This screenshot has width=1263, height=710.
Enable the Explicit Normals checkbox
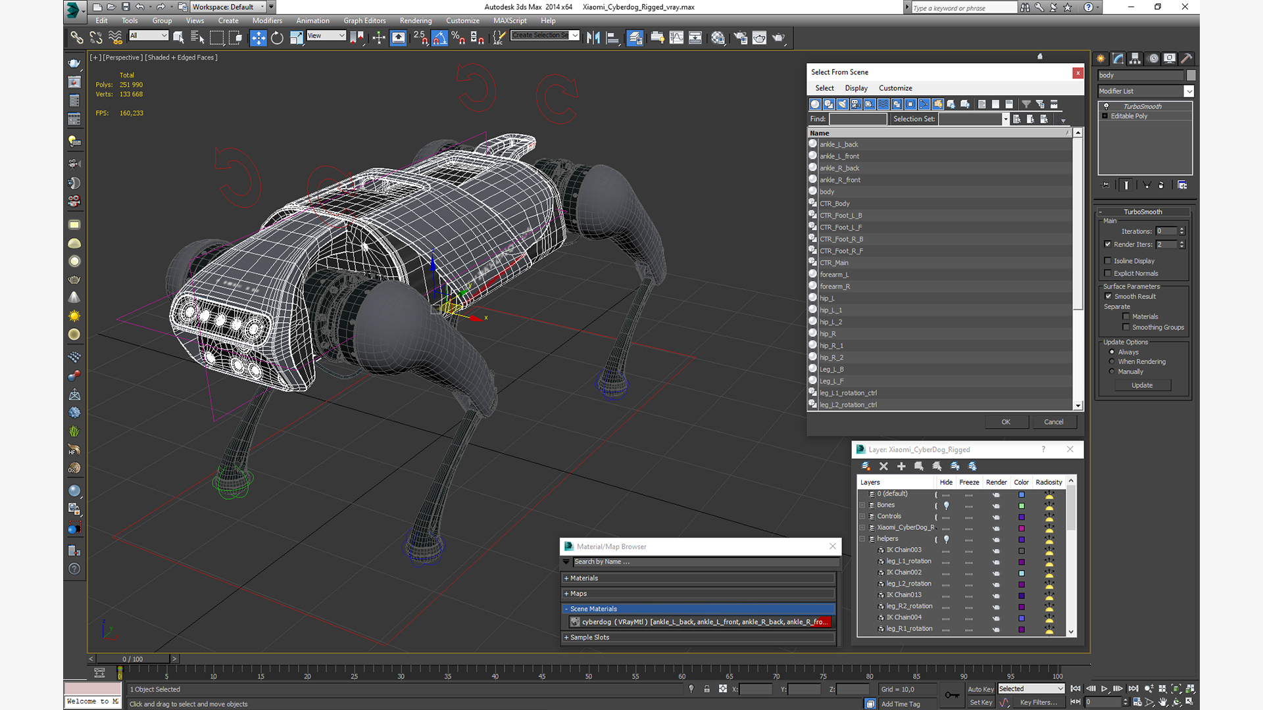(1108, 273)
